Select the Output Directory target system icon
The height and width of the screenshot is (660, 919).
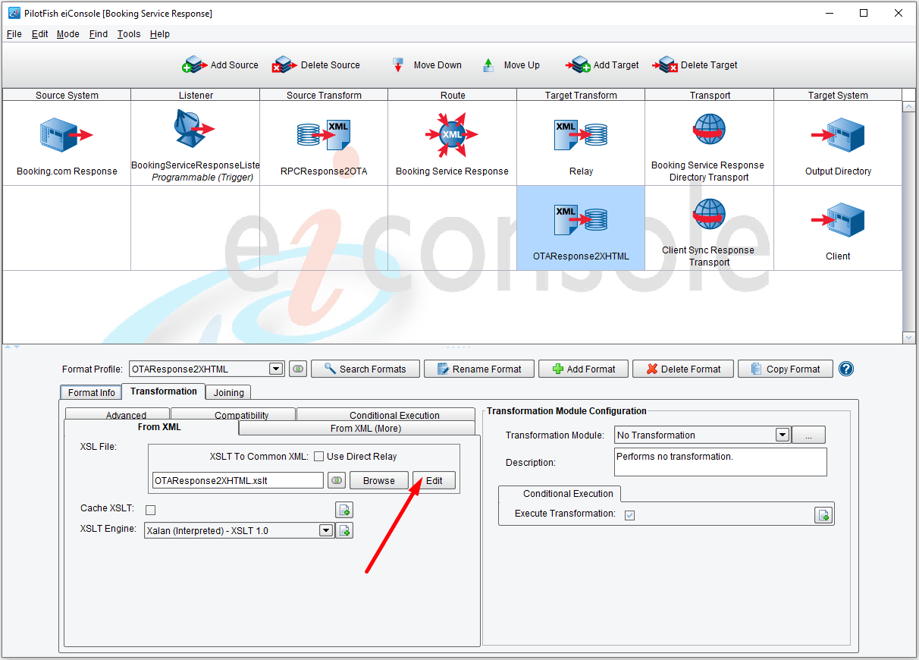click(838, 135)
